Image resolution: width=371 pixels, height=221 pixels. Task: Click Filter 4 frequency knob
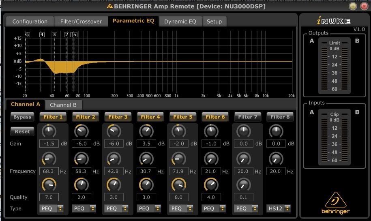[146, 159]
